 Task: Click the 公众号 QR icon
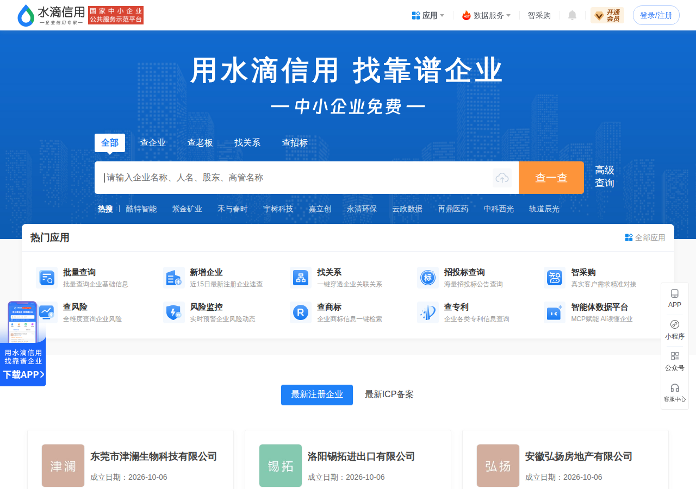[x=675, y=356]
